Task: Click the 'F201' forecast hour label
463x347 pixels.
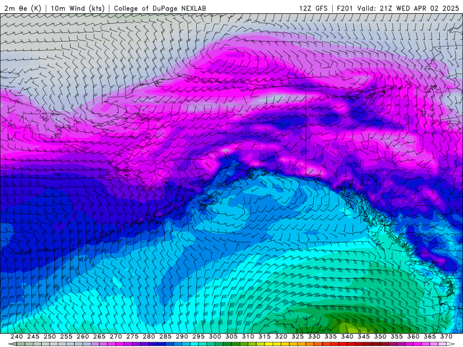Action: click(x=344, y=8)
